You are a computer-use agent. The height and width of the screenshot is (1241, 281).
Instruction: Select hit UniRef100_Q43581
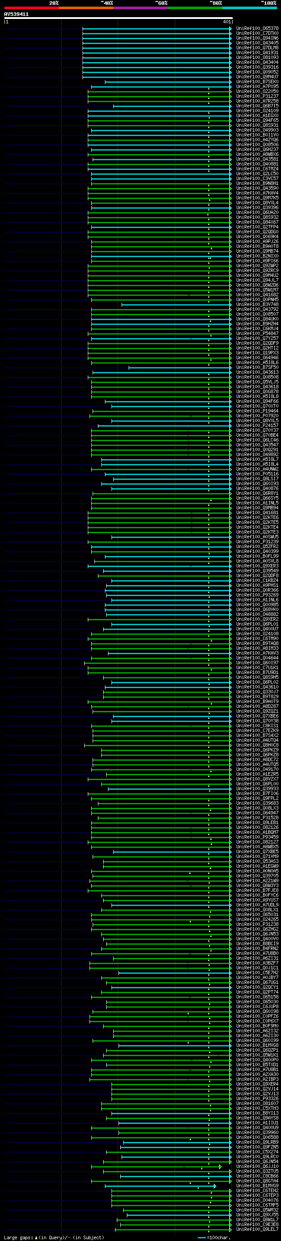[x=257, y=159]
